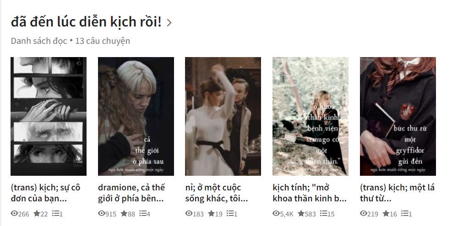Click the eye views icon showing 5,4K

point(276,213)
